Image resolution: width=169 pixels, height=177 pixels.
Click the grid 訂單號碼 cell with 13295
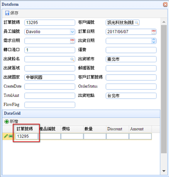tap(27, 136)
